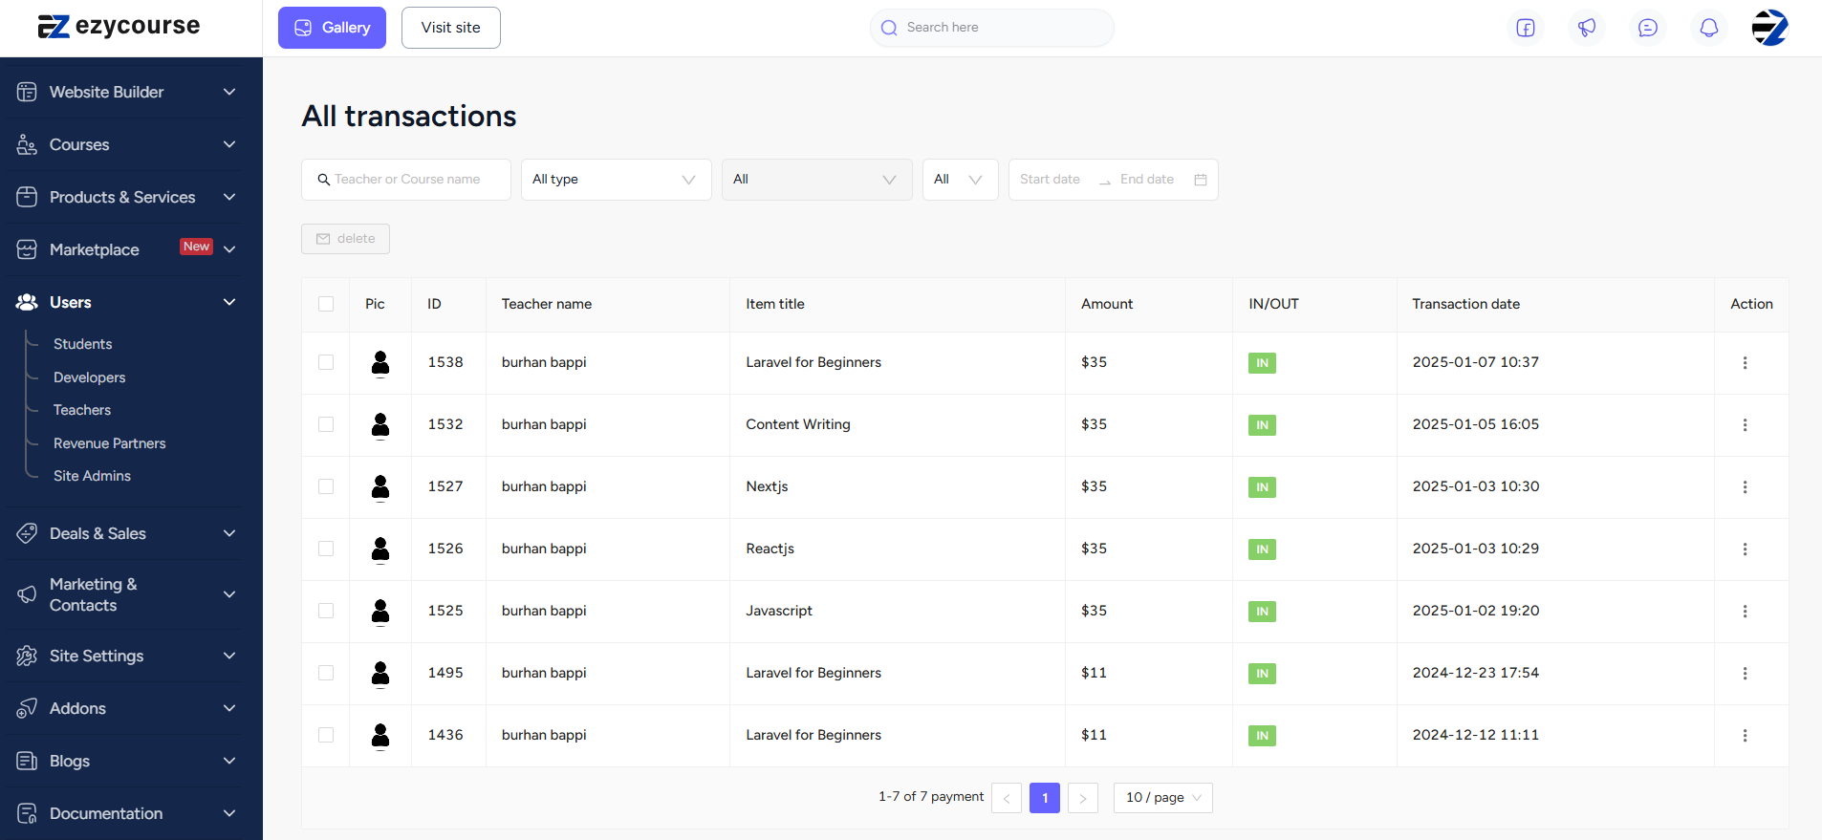The width and height of the screenshot is (1822, 840).
Task: Open the megaphone announcements icon
Action: click(1587, 28)
